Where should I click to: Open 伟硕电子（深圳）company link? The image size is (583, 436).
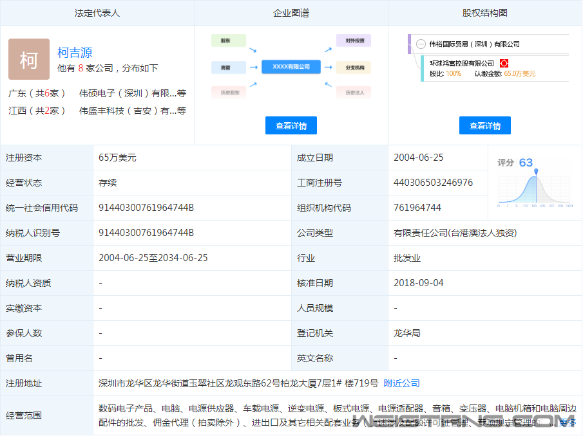[128, 93]
